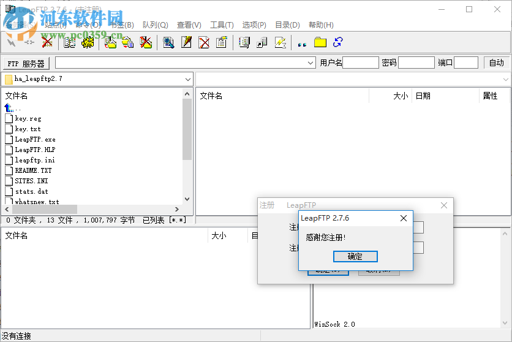Click the remote panel 文件名 column header
512x342 pixels.
point(283,96)
